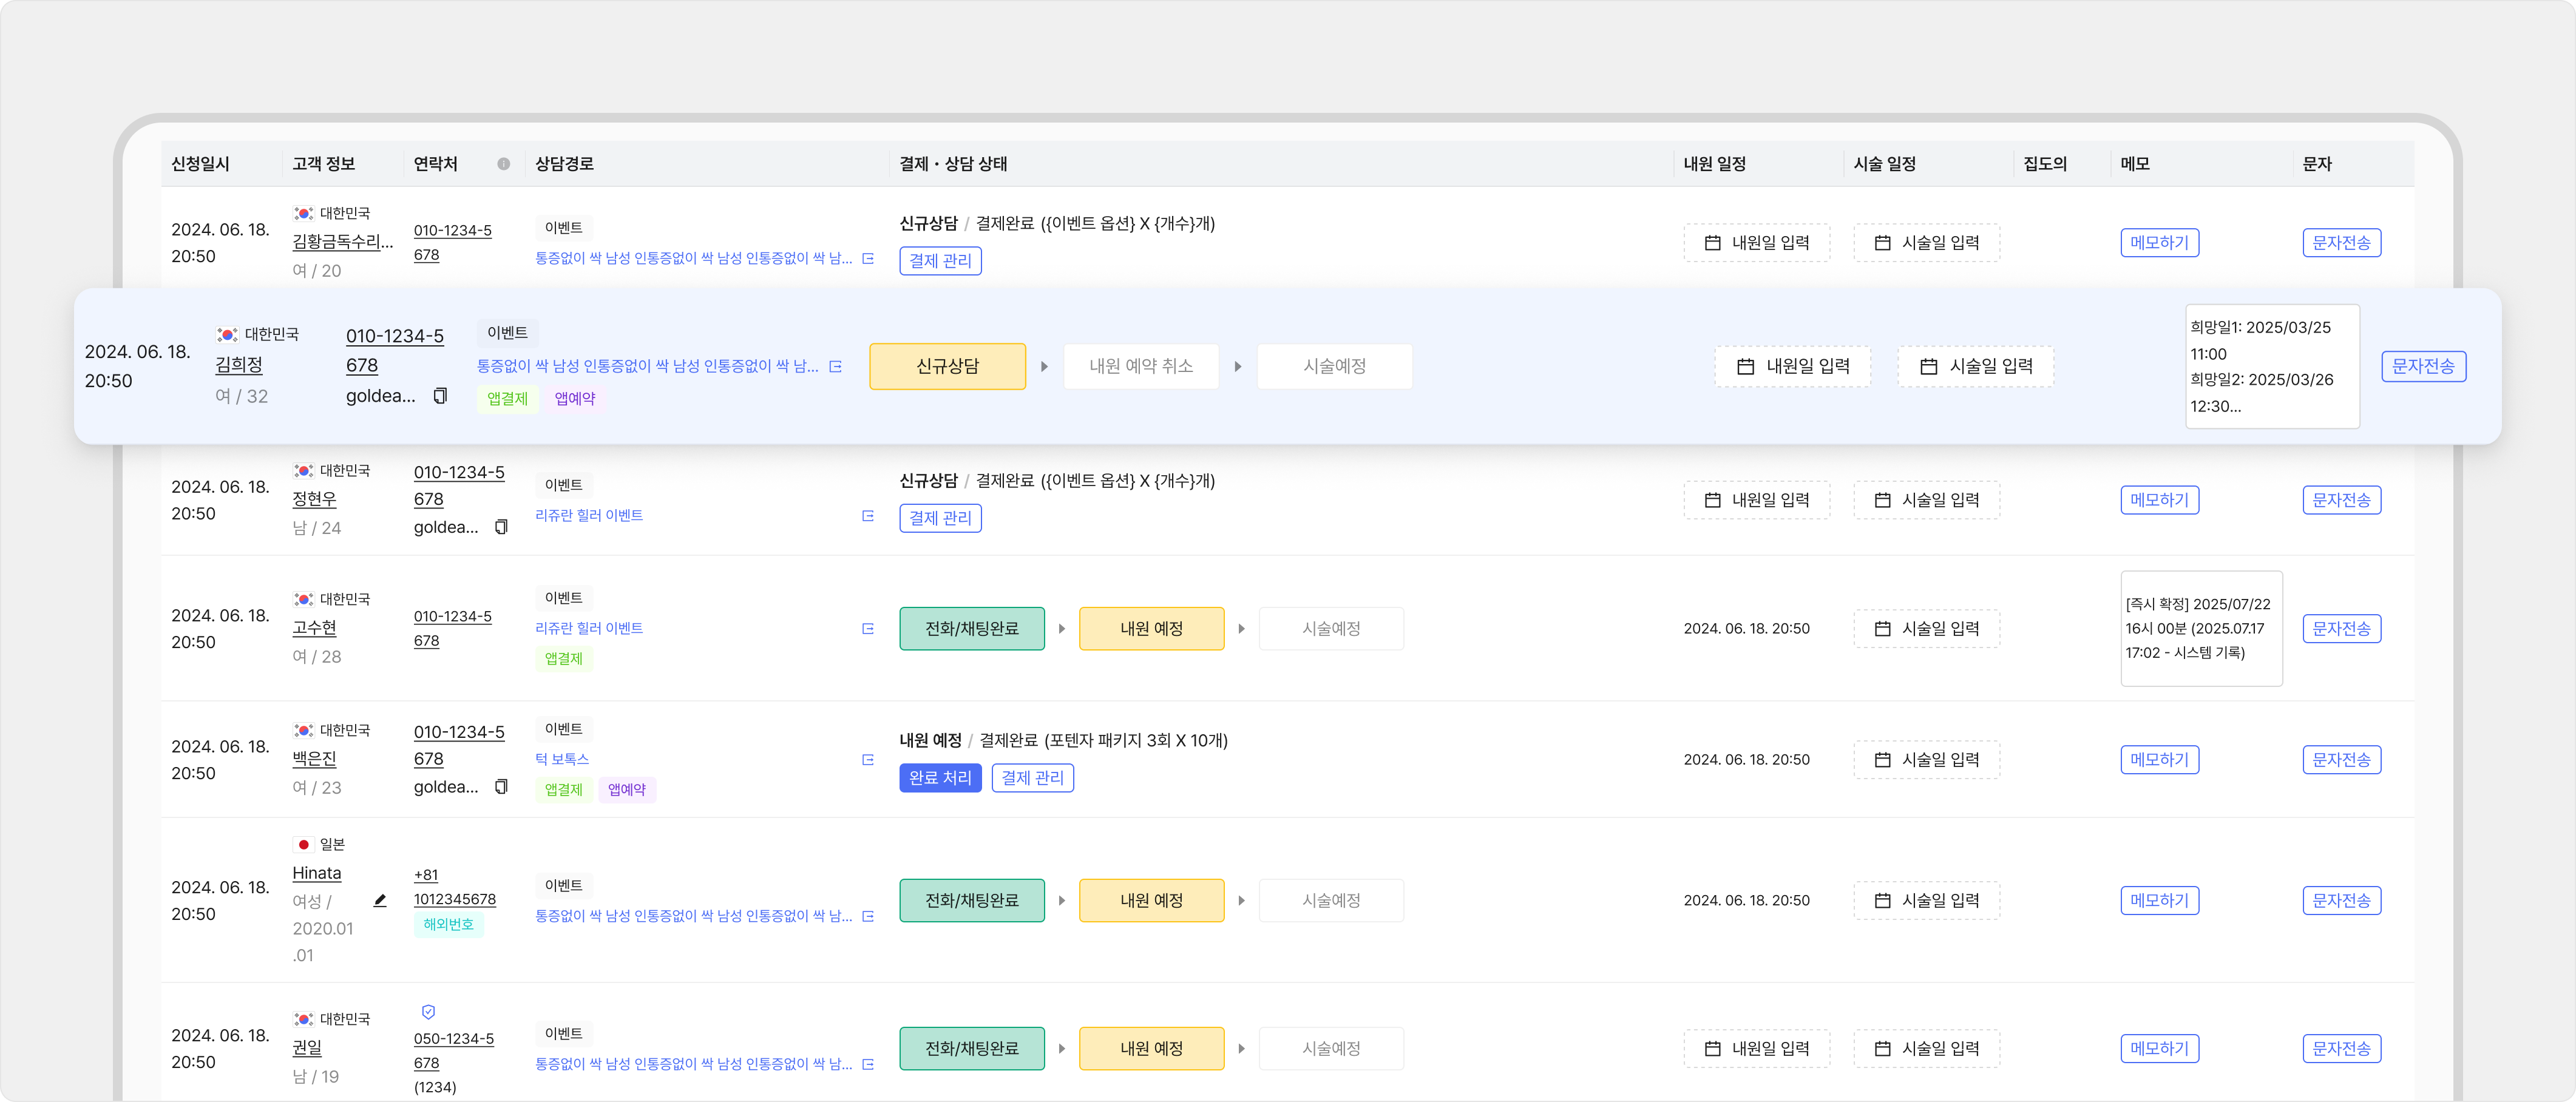Select 전화/채팅완료 status in 고수현's row

click(971, 629)
